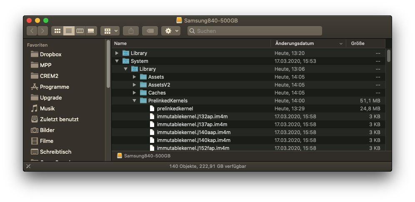Screen dimensions: 415x202
Task: Click the Share toolbar button
Action: pyautogui.click(x=131, y=31)
